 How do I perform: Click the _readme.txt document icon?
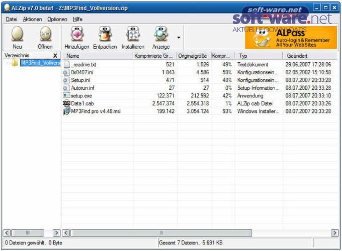pyautogui.click(x=66, y=64)
